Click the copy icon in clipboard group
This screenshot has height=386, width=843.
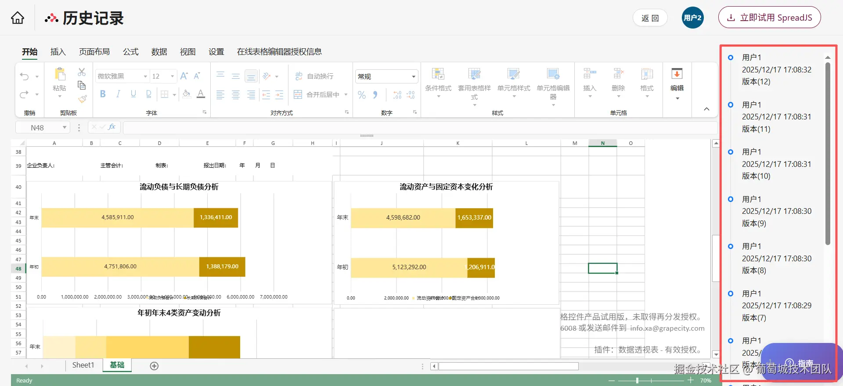click(x=82, y=85)
